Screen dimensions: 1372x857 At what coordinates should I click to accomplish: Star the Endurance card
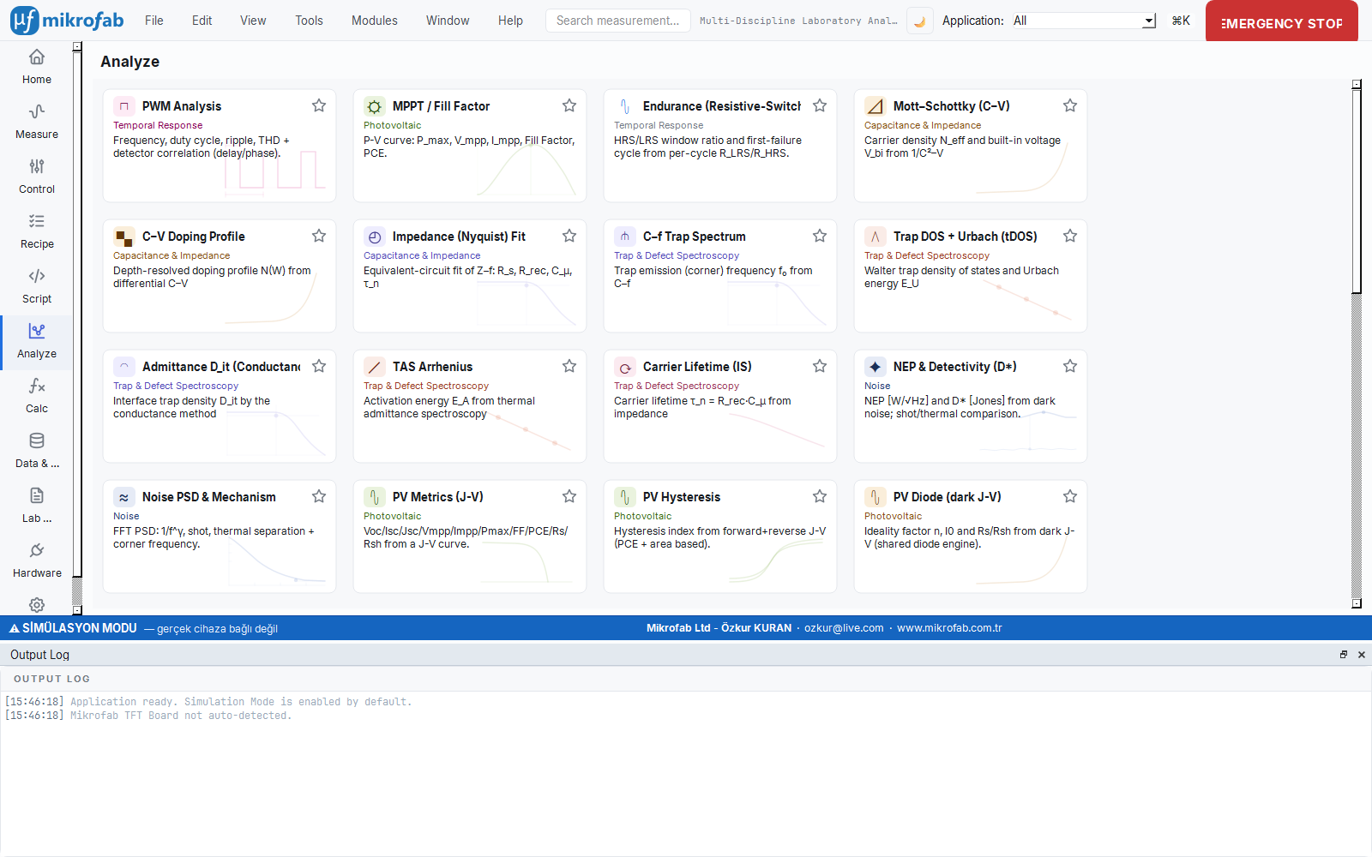pyautogui.click(x=820, y=105)
